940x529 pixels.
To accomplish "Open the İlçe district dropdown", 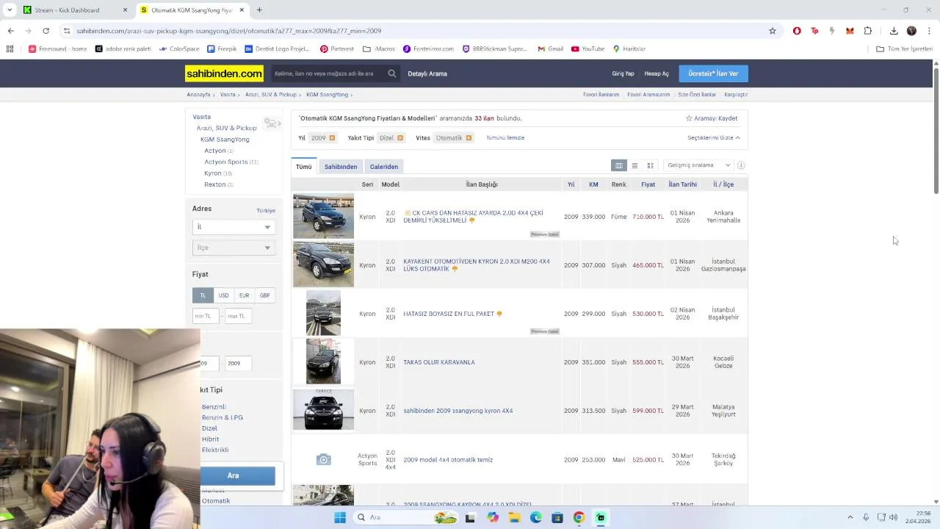I will coord(234,248).
